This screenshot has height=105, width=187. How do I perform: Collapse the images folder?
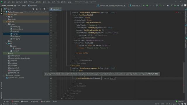(6, 24)
